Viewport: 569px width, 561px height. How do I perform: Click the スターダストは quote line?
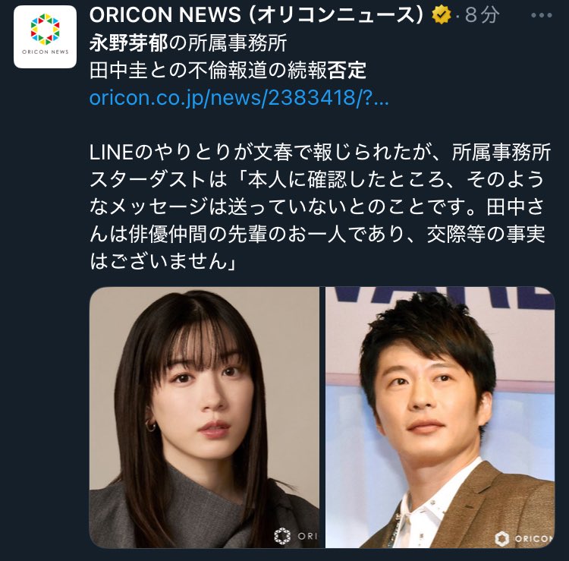pyautogui.click(x=317, y=179)
